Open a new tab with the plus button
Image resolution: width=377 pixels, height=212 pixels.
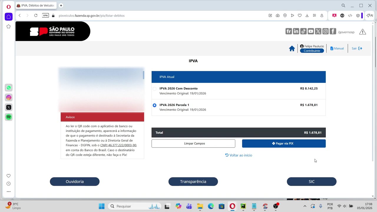(61, 5)
